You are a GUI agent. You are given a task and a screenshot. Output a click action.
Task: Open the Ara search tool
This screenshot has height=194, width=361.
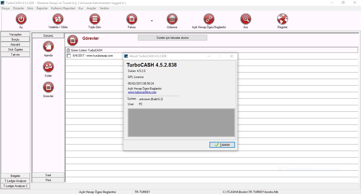[246, 19]
